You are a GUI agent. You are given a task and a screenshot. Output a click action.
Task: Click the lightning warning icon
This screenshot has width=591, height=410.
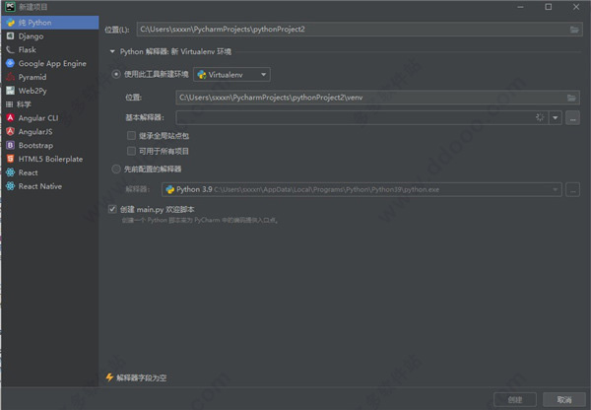click(109, 377)
